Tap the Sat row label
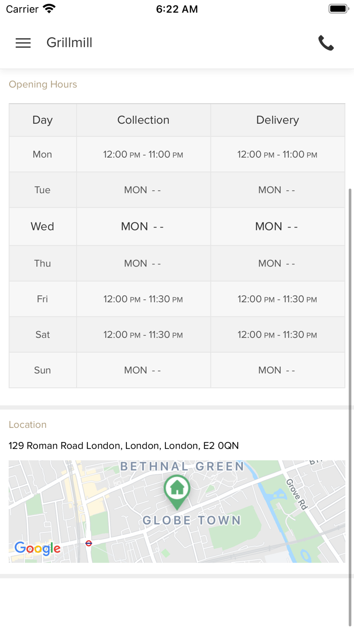 coord(42,334)
